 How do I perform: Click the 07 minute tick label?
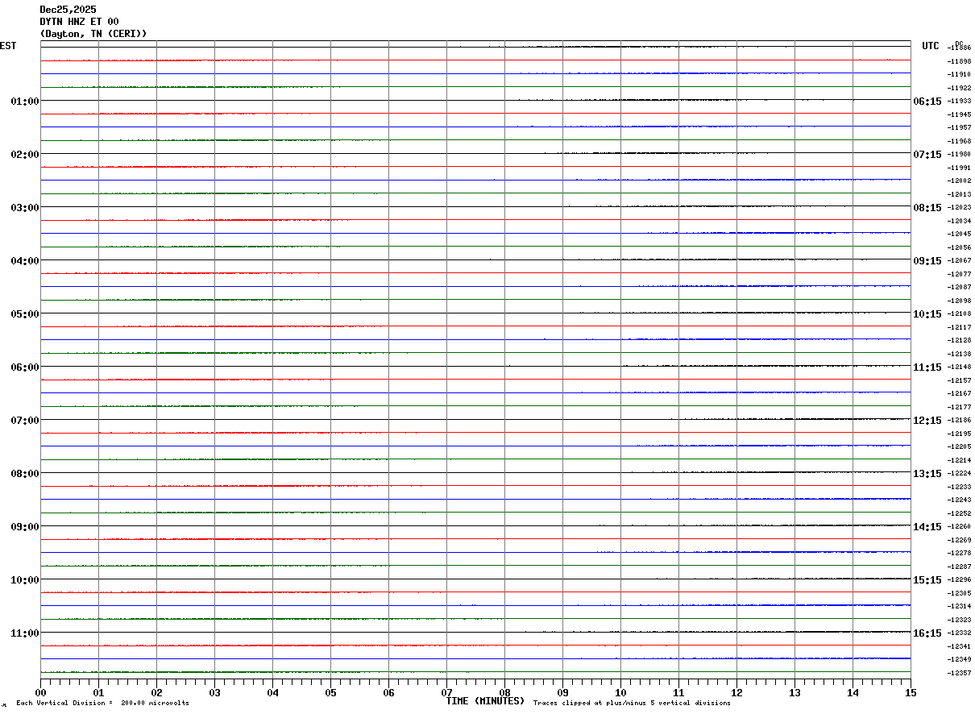[446, 692]
